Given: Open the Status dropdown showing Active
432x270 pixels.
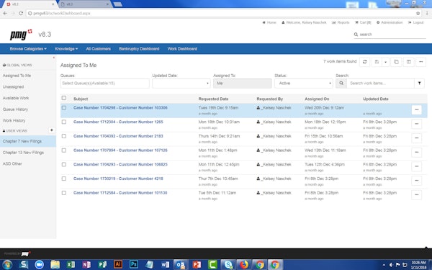Looking at the screenshot, I should 304,84.
